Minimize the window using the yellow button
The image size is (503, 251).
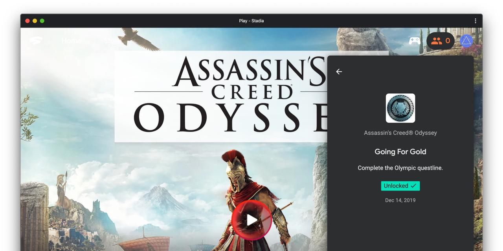click(35, 21)
